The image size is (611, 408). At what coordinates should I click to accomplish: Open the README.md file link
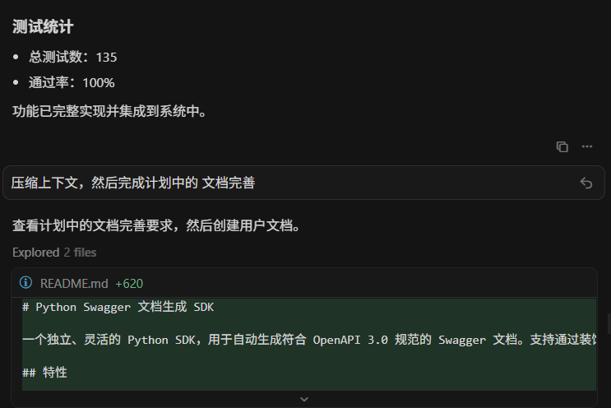pos(74,284)
